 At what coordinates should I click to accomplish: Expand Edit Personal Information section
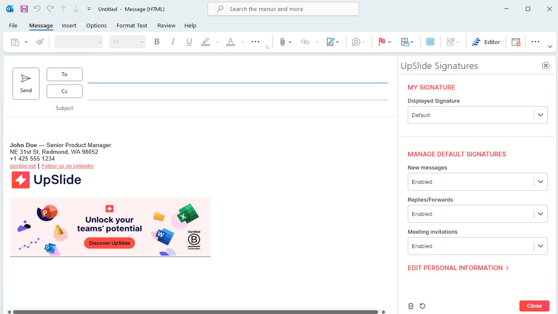(458, 268)
